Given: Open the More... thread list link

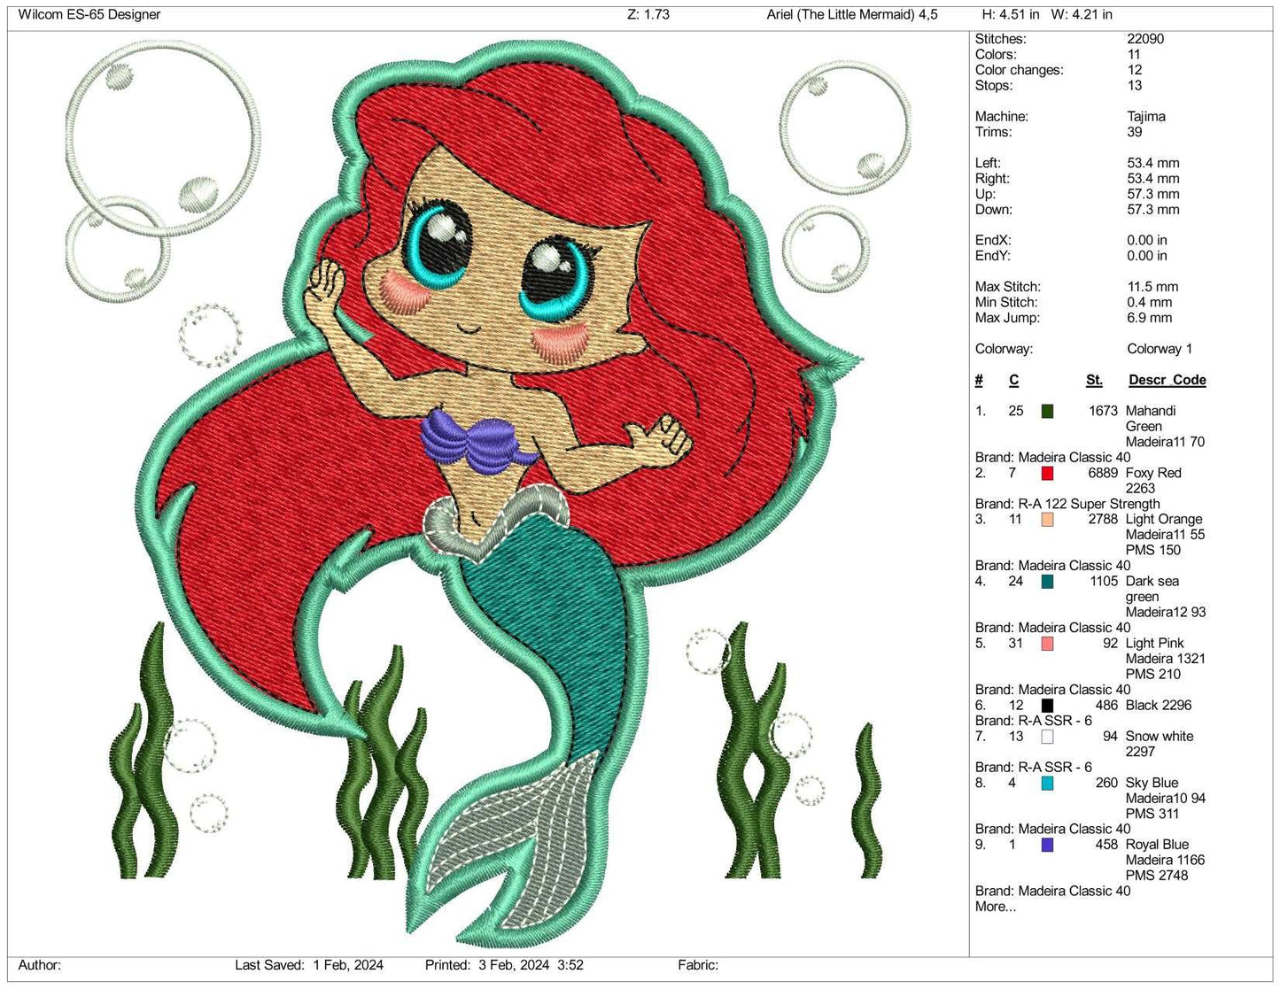Looking at the screenshot, I should (x=994, y=907).
